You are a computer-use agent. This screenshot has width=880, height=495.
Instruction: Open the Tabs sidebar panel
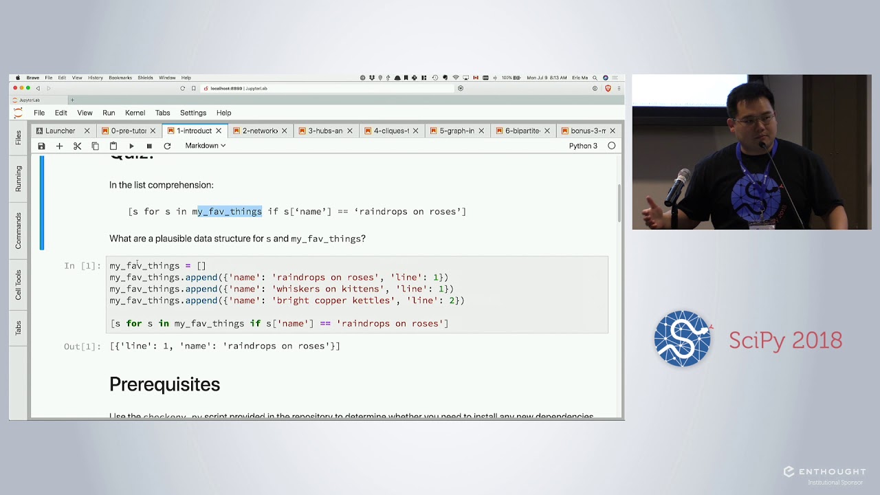(19, 328)
